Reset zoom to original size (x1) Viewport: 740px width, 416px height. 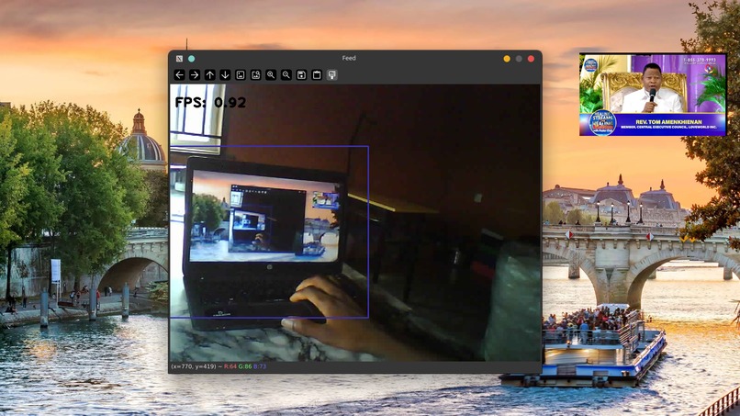click(x=241, y=74)
